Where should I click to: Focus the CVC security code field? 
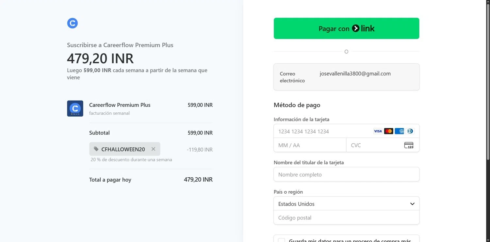pyautogui.click(x=383, y=145)
